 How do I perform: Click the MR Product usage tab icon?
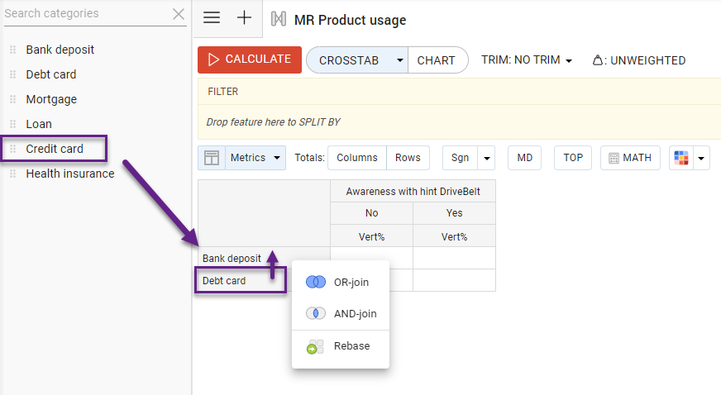tap(279, 19)
